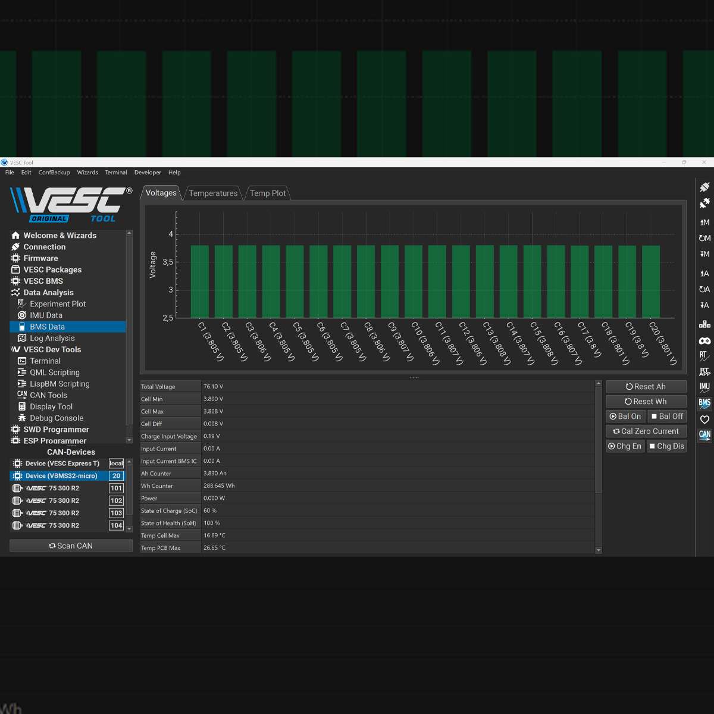Disable charging with Chg Dis
Image resolution: width=714 pixels, height=714 pixels.
pos(667,446)
